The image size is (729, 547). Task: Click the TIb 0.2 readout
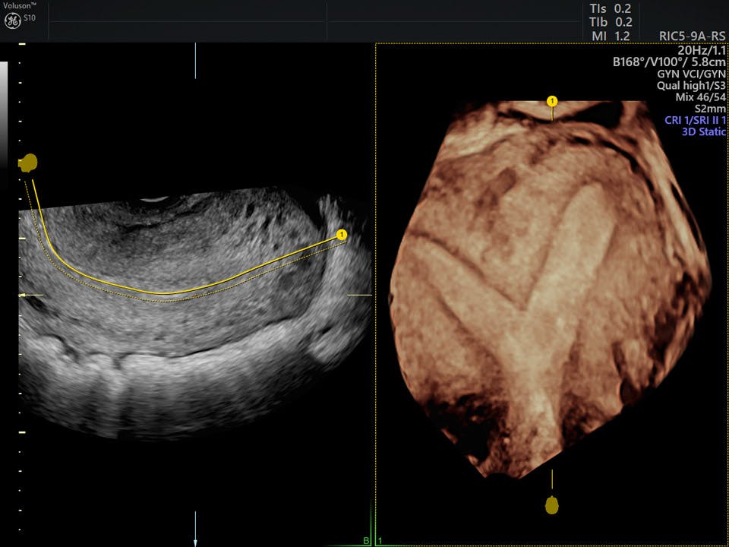pyautogui.click(x=611, y=22)
